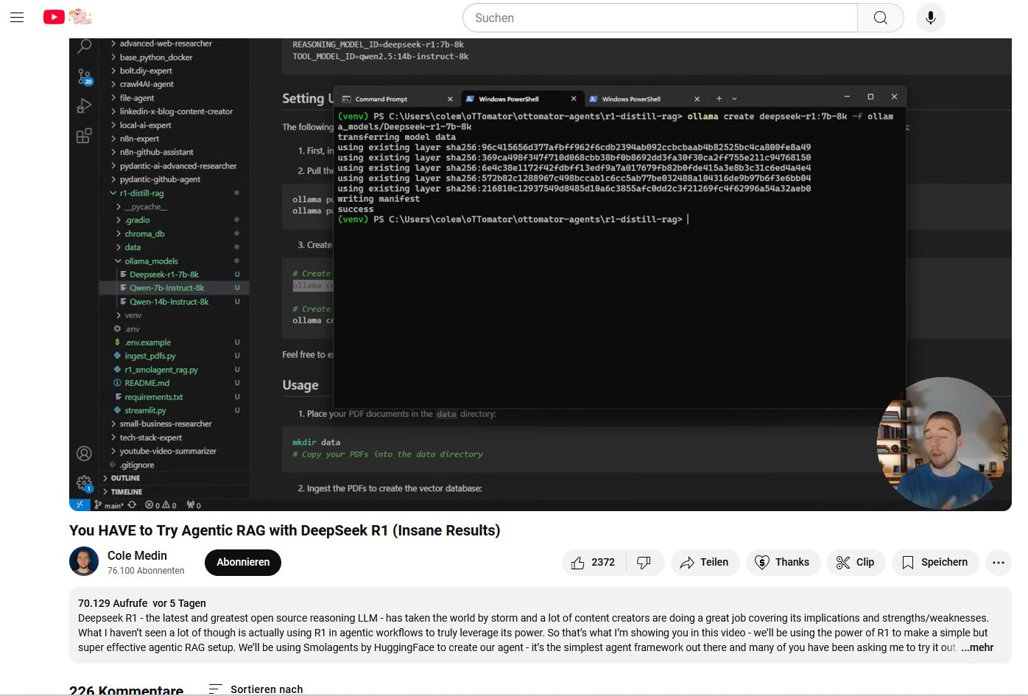Open the .env.example file
Image resolution: width=1028 pixels, height=696 pixels.
point(147,342)
